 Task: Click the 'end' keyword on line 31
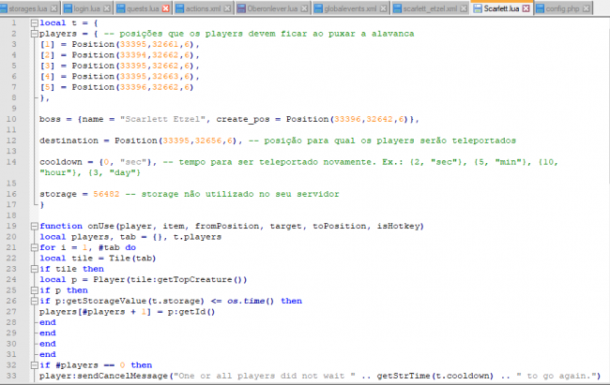point(48,354)
